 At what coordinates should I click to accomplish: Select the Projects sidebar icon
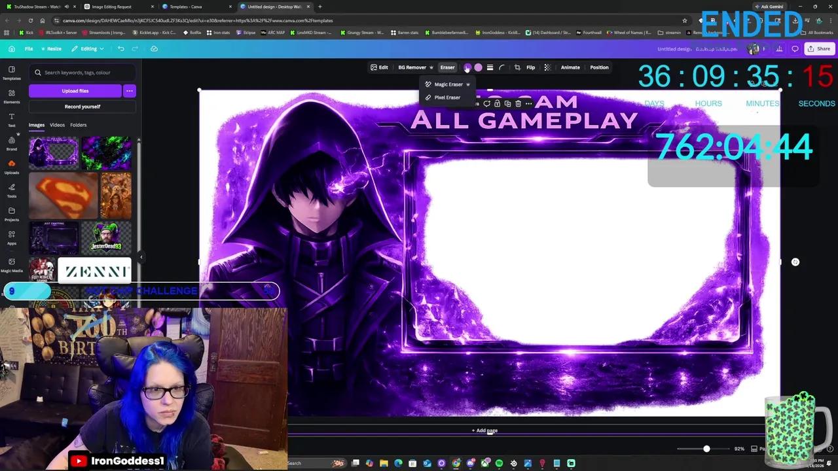point(11,214)
